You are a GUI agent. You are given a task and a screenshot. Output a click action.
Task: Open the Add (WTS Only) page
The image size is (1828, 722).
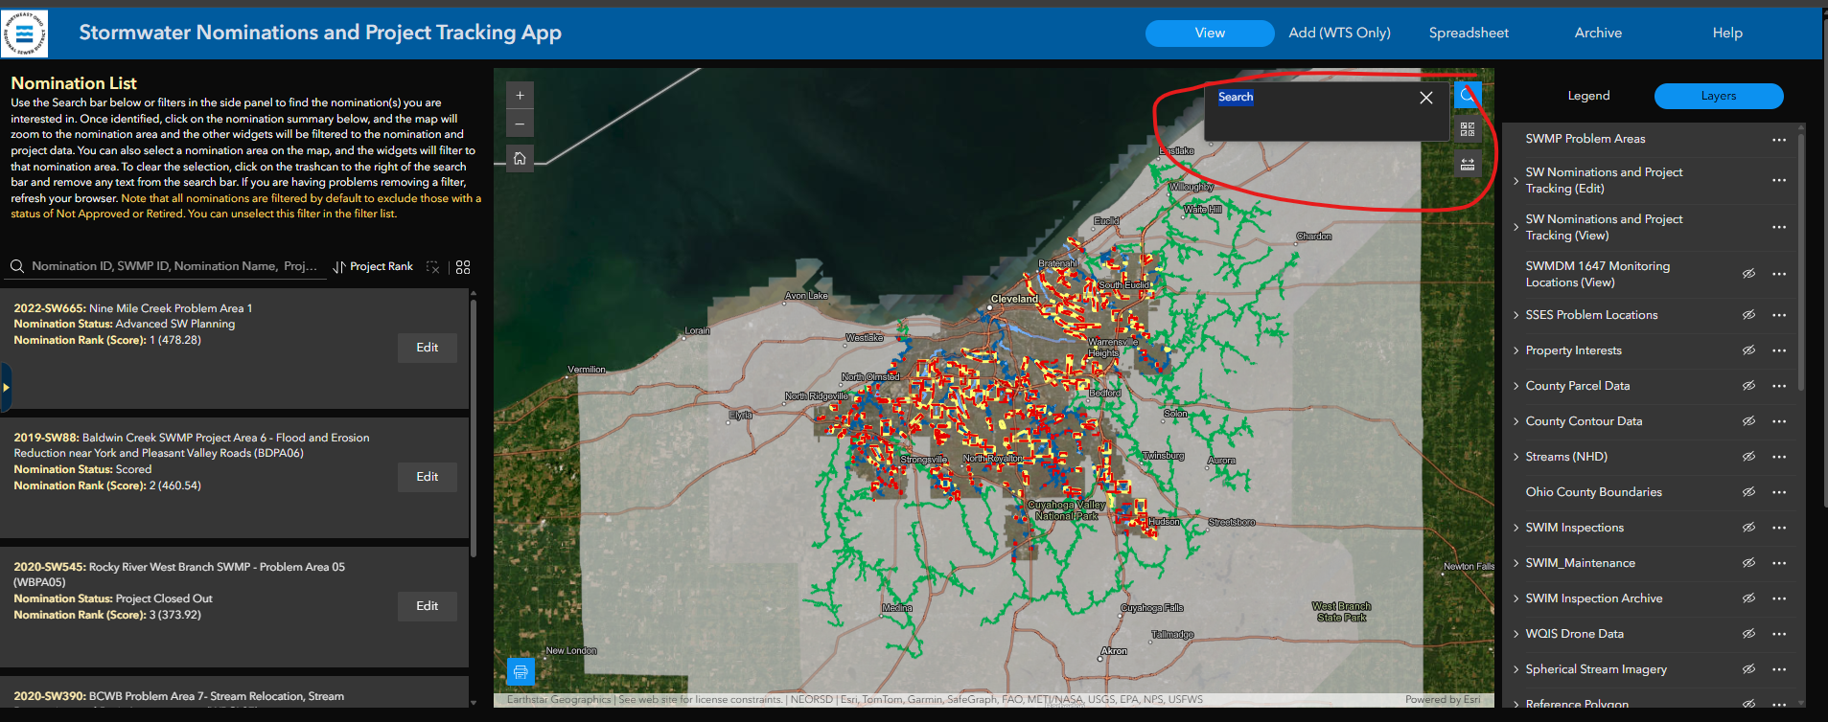point(1339,33)
